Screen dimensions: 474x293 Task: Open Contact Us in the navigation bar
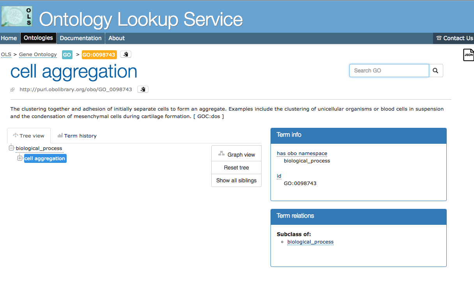(x=455, y=38)
